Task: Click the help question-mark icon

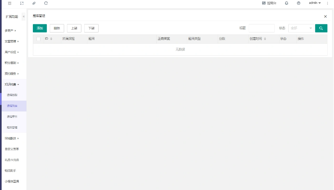Action: (299, 3)
